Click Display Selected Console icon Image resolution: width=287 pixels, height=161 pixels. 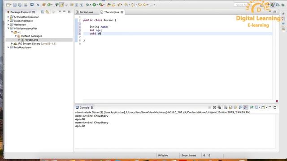[x=257, y=107]
